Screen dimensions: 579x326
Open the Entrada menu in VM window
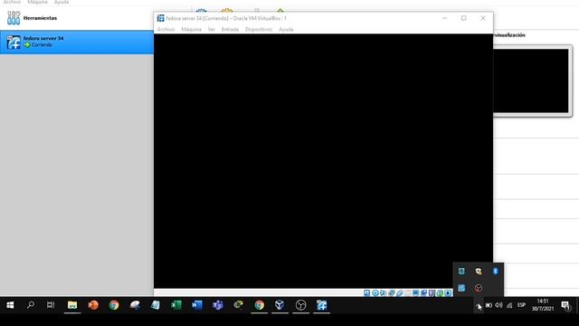coord(230,29)
